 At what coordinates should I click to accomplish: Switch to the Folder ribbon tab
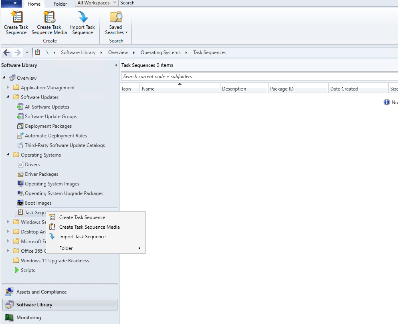pos(60,4)
